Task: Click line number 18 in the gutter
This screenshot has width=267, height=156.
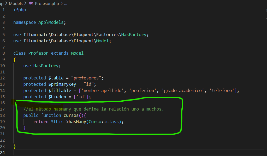Action: click(x=2, y=115)
